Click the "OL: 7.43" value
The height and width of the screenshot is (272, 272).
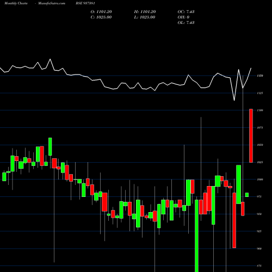pyautogui.click(x=186, y=22)
